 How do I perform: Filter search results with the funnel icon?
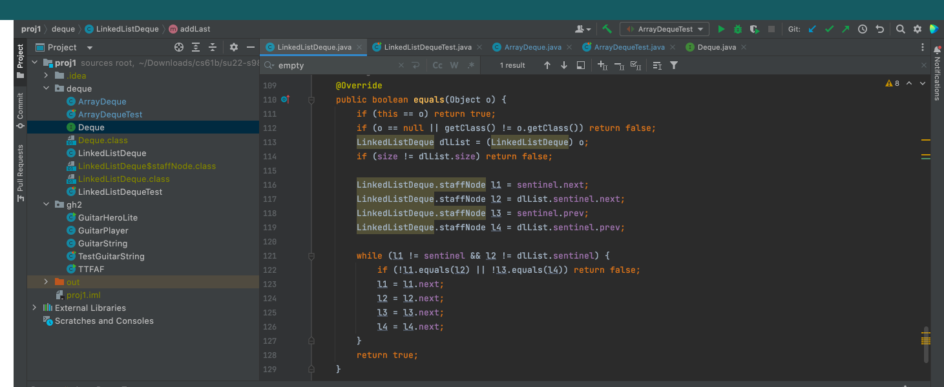click(x=674, y=65)
